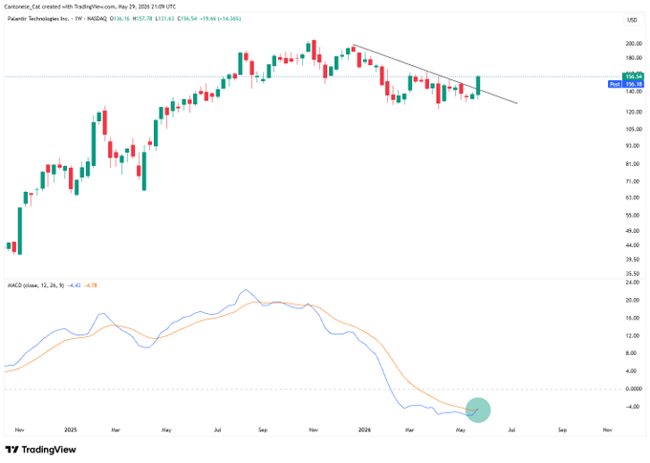Click the Cantonese_Cat attribution header text

[90, 7]
